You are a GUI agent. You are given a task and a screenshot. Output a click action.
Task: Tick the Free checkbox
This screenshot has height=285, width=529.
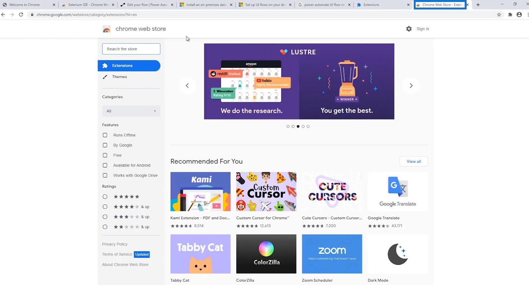click(x=105, y=155)
